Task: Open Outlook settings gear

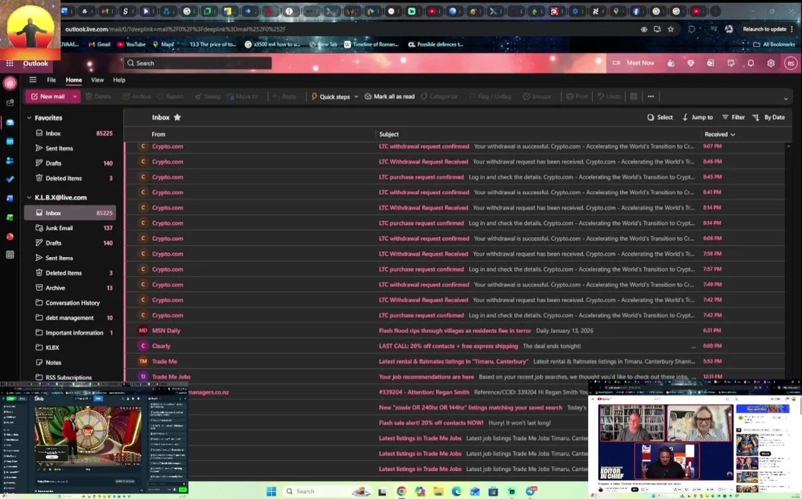Action: 771,63
